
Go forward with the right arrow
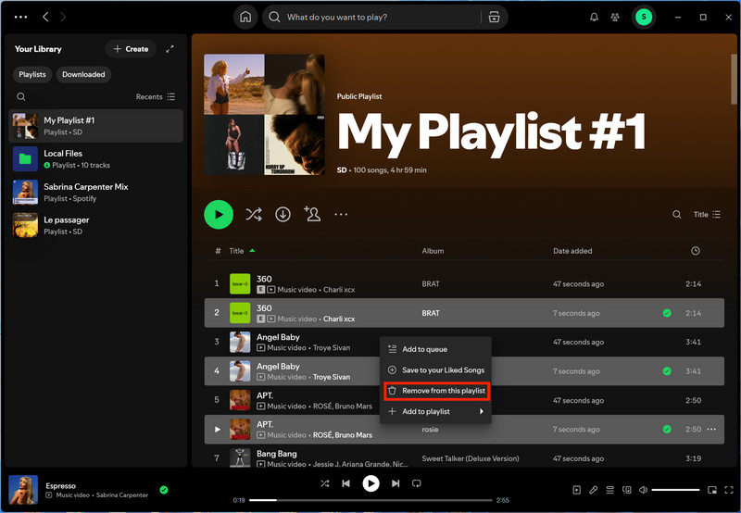[63, 17]
